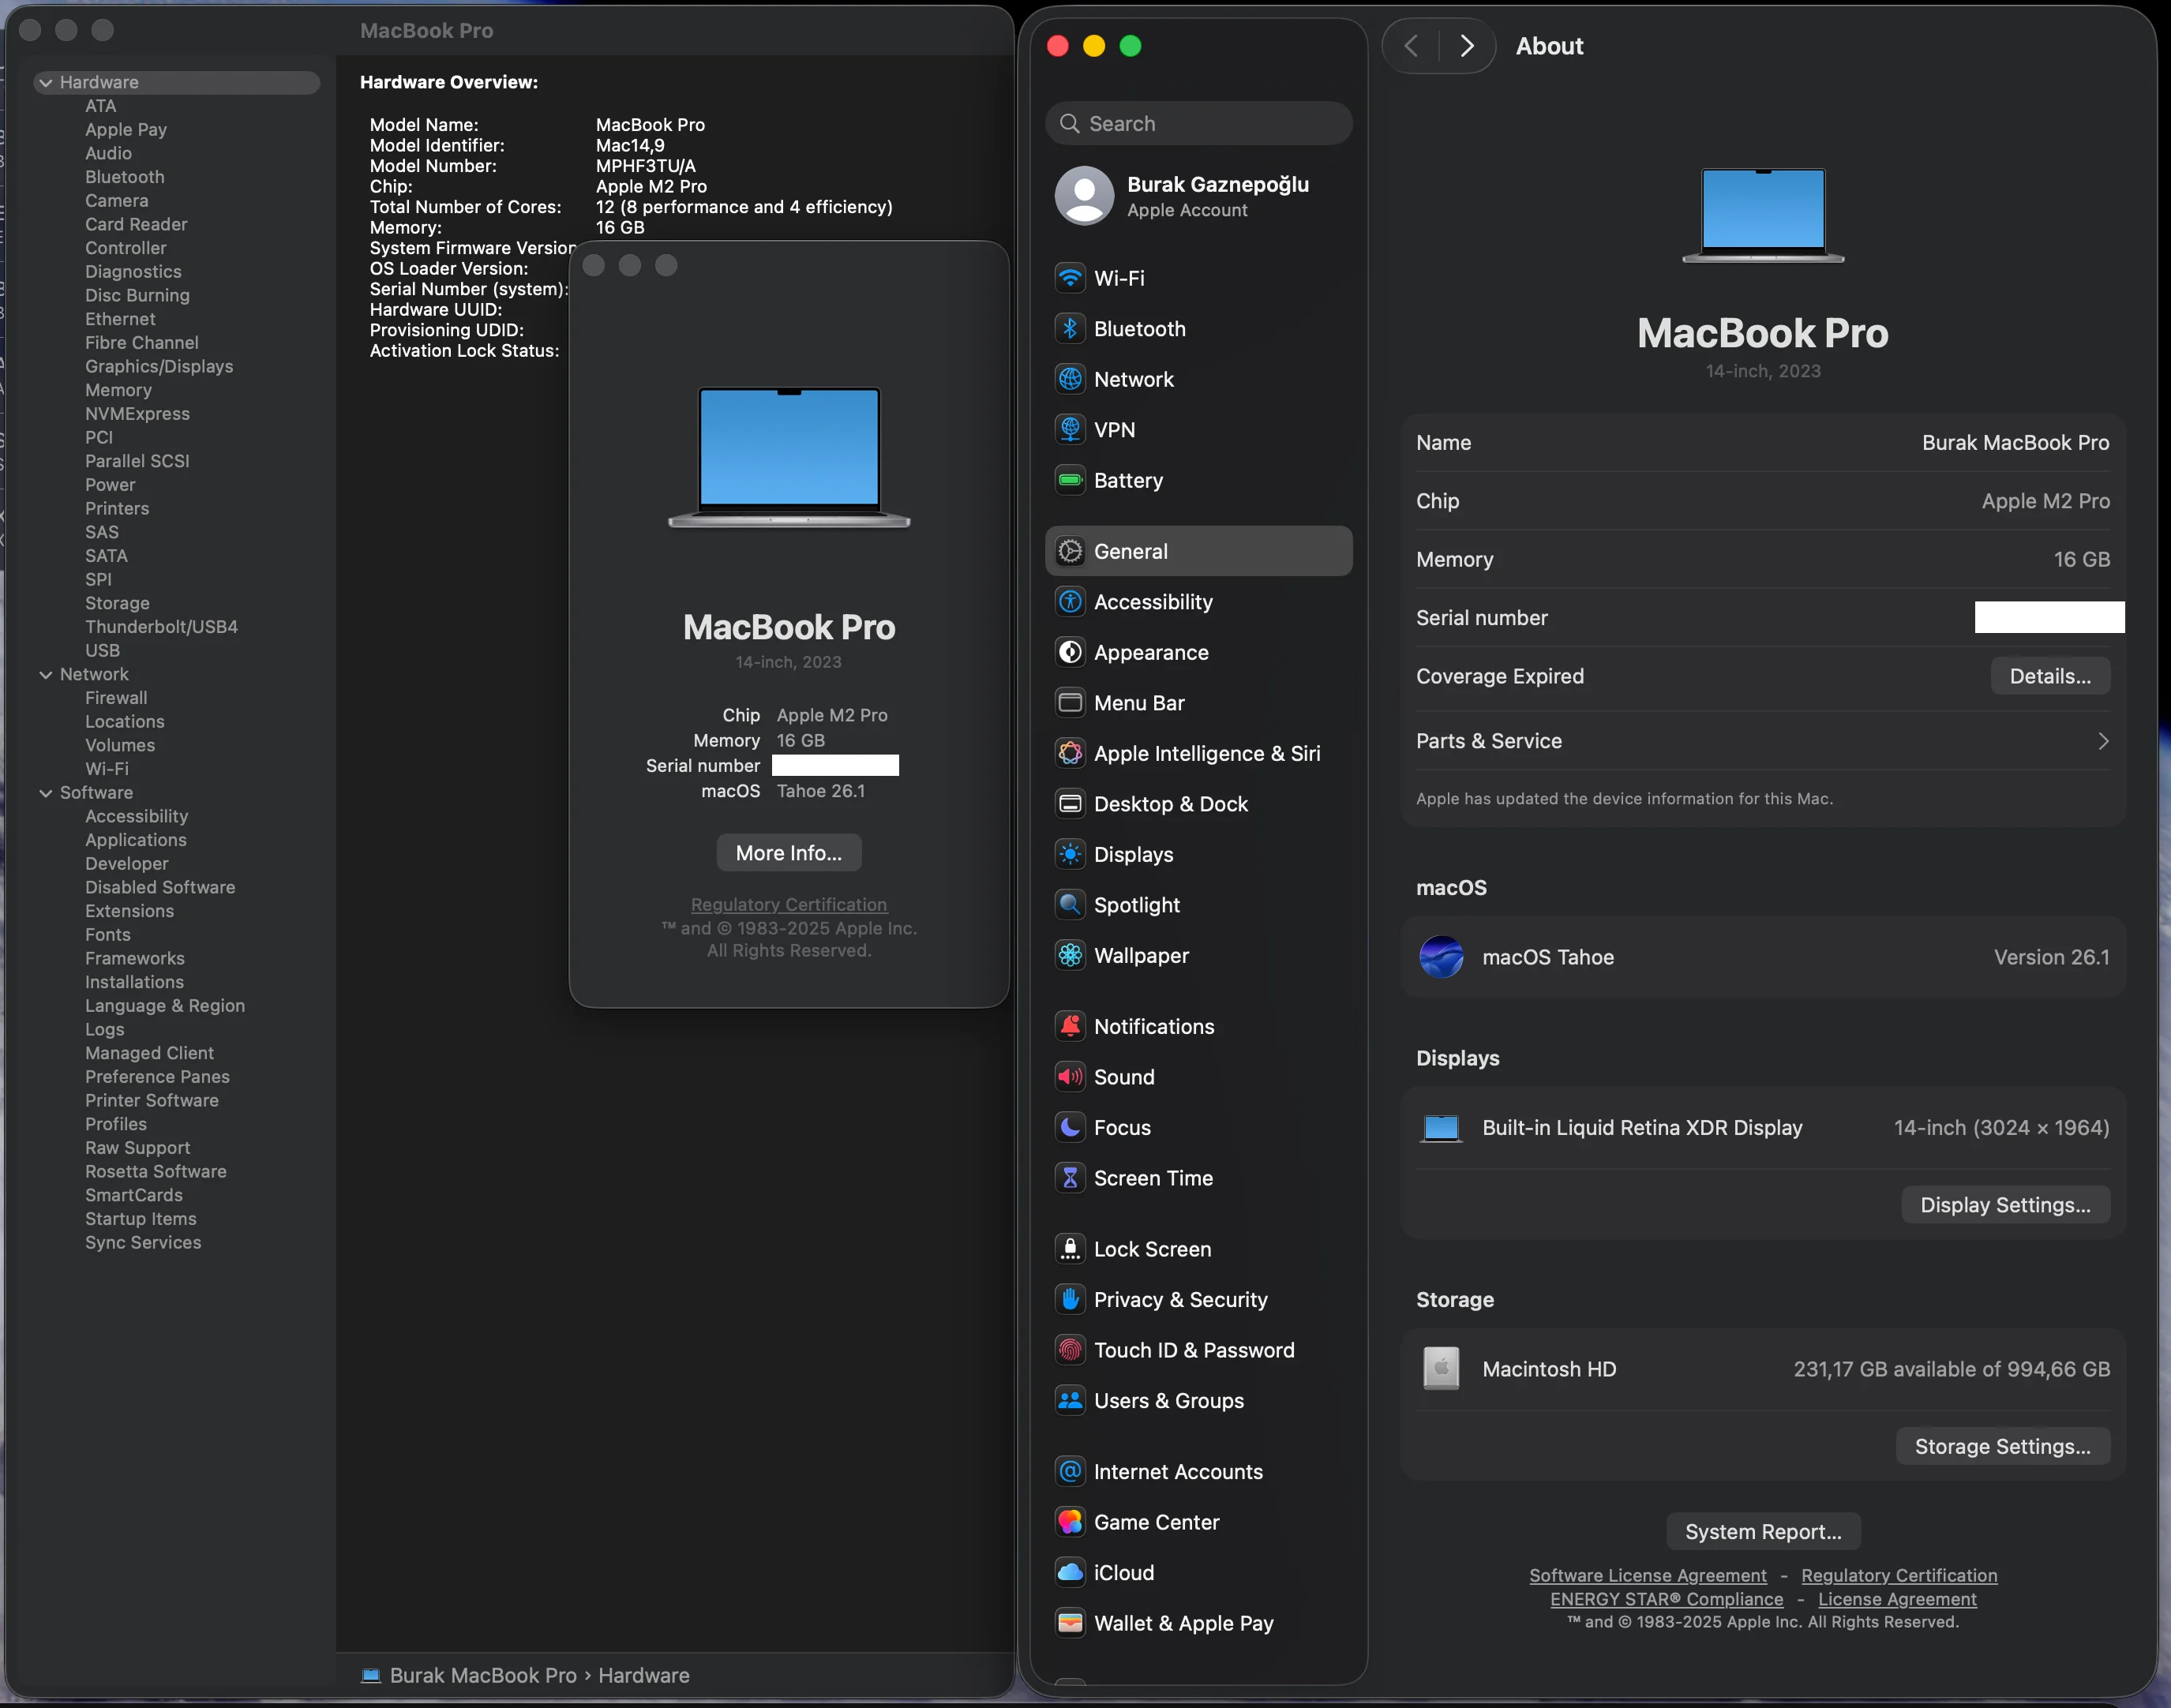Viewport: 2171px width, 1708px height.
Task: Select Touch ID & Password icon
Action: 1070,1351
